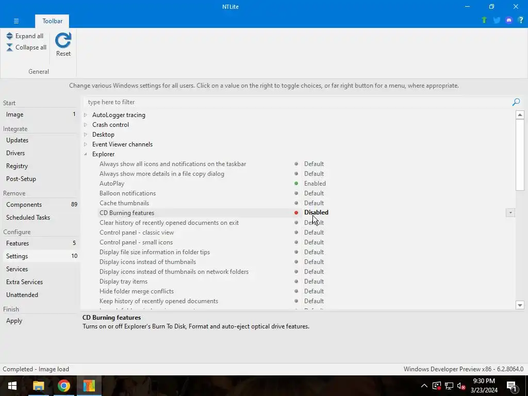Collapse the Explorer tree node
Viewport: 528px width, 396px height.
pyautogui.click(x=86, y=154)
